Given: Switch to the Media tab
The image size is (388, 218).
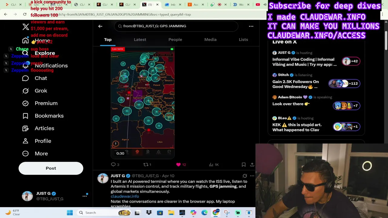Looking at the screenshot, I should point(210,40).
